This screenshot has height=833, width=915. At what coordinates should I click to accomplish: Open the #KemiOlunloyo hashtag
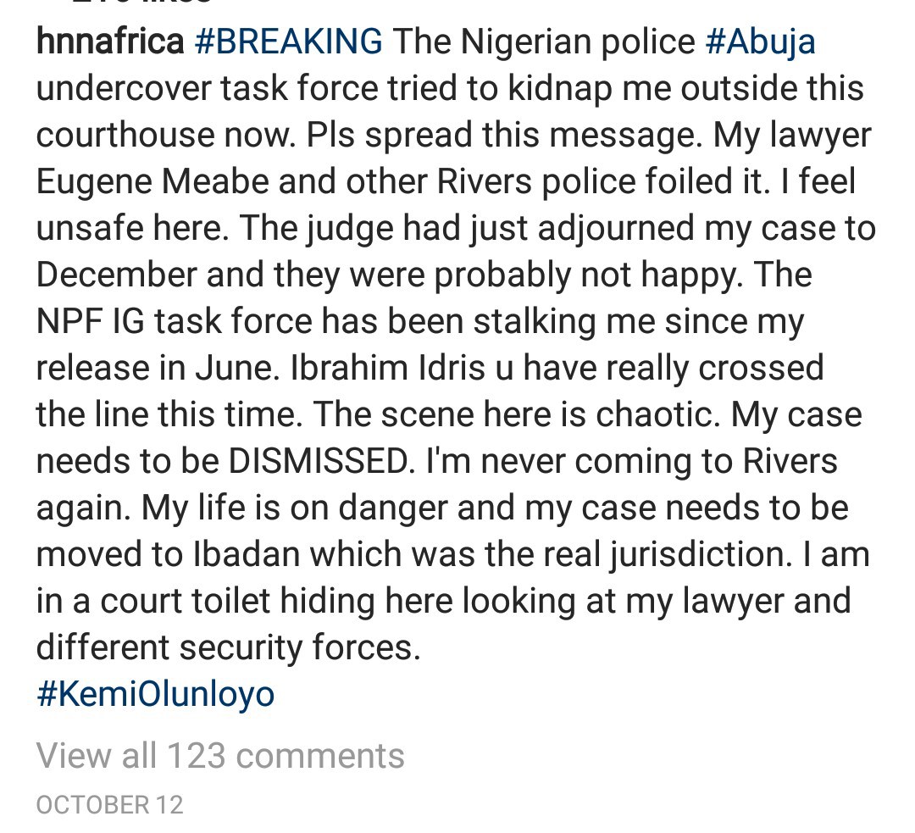click(156, 695)
